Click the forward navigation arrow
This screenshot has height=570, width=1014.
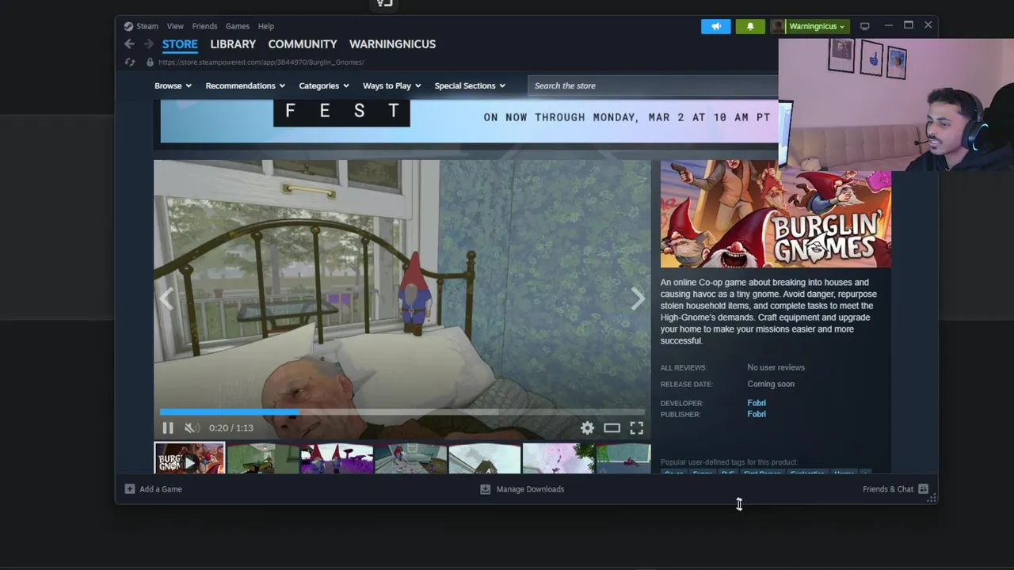pos(148,44)
